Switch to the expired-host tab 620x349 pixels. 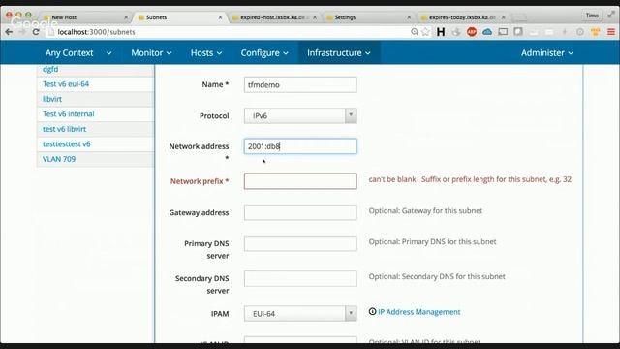point(273,17)
